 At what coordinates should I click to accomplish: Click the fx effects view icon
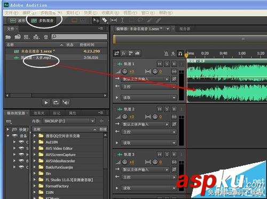(124, 53)
